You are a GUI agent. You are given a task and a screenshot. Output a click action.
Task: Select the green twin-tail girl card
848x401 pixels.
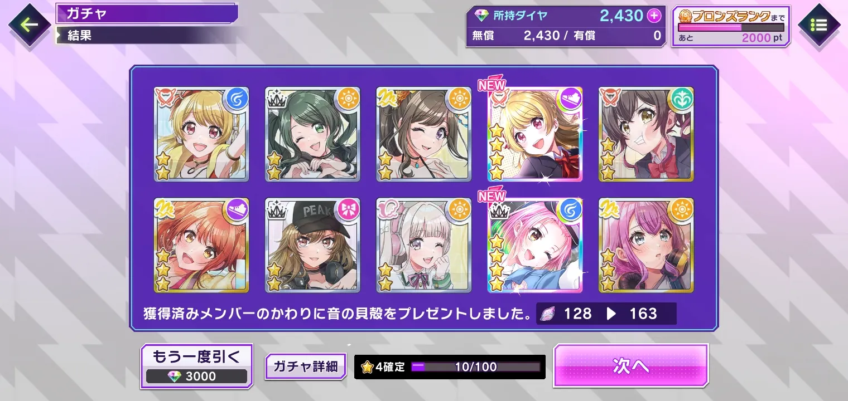(312, 134)
